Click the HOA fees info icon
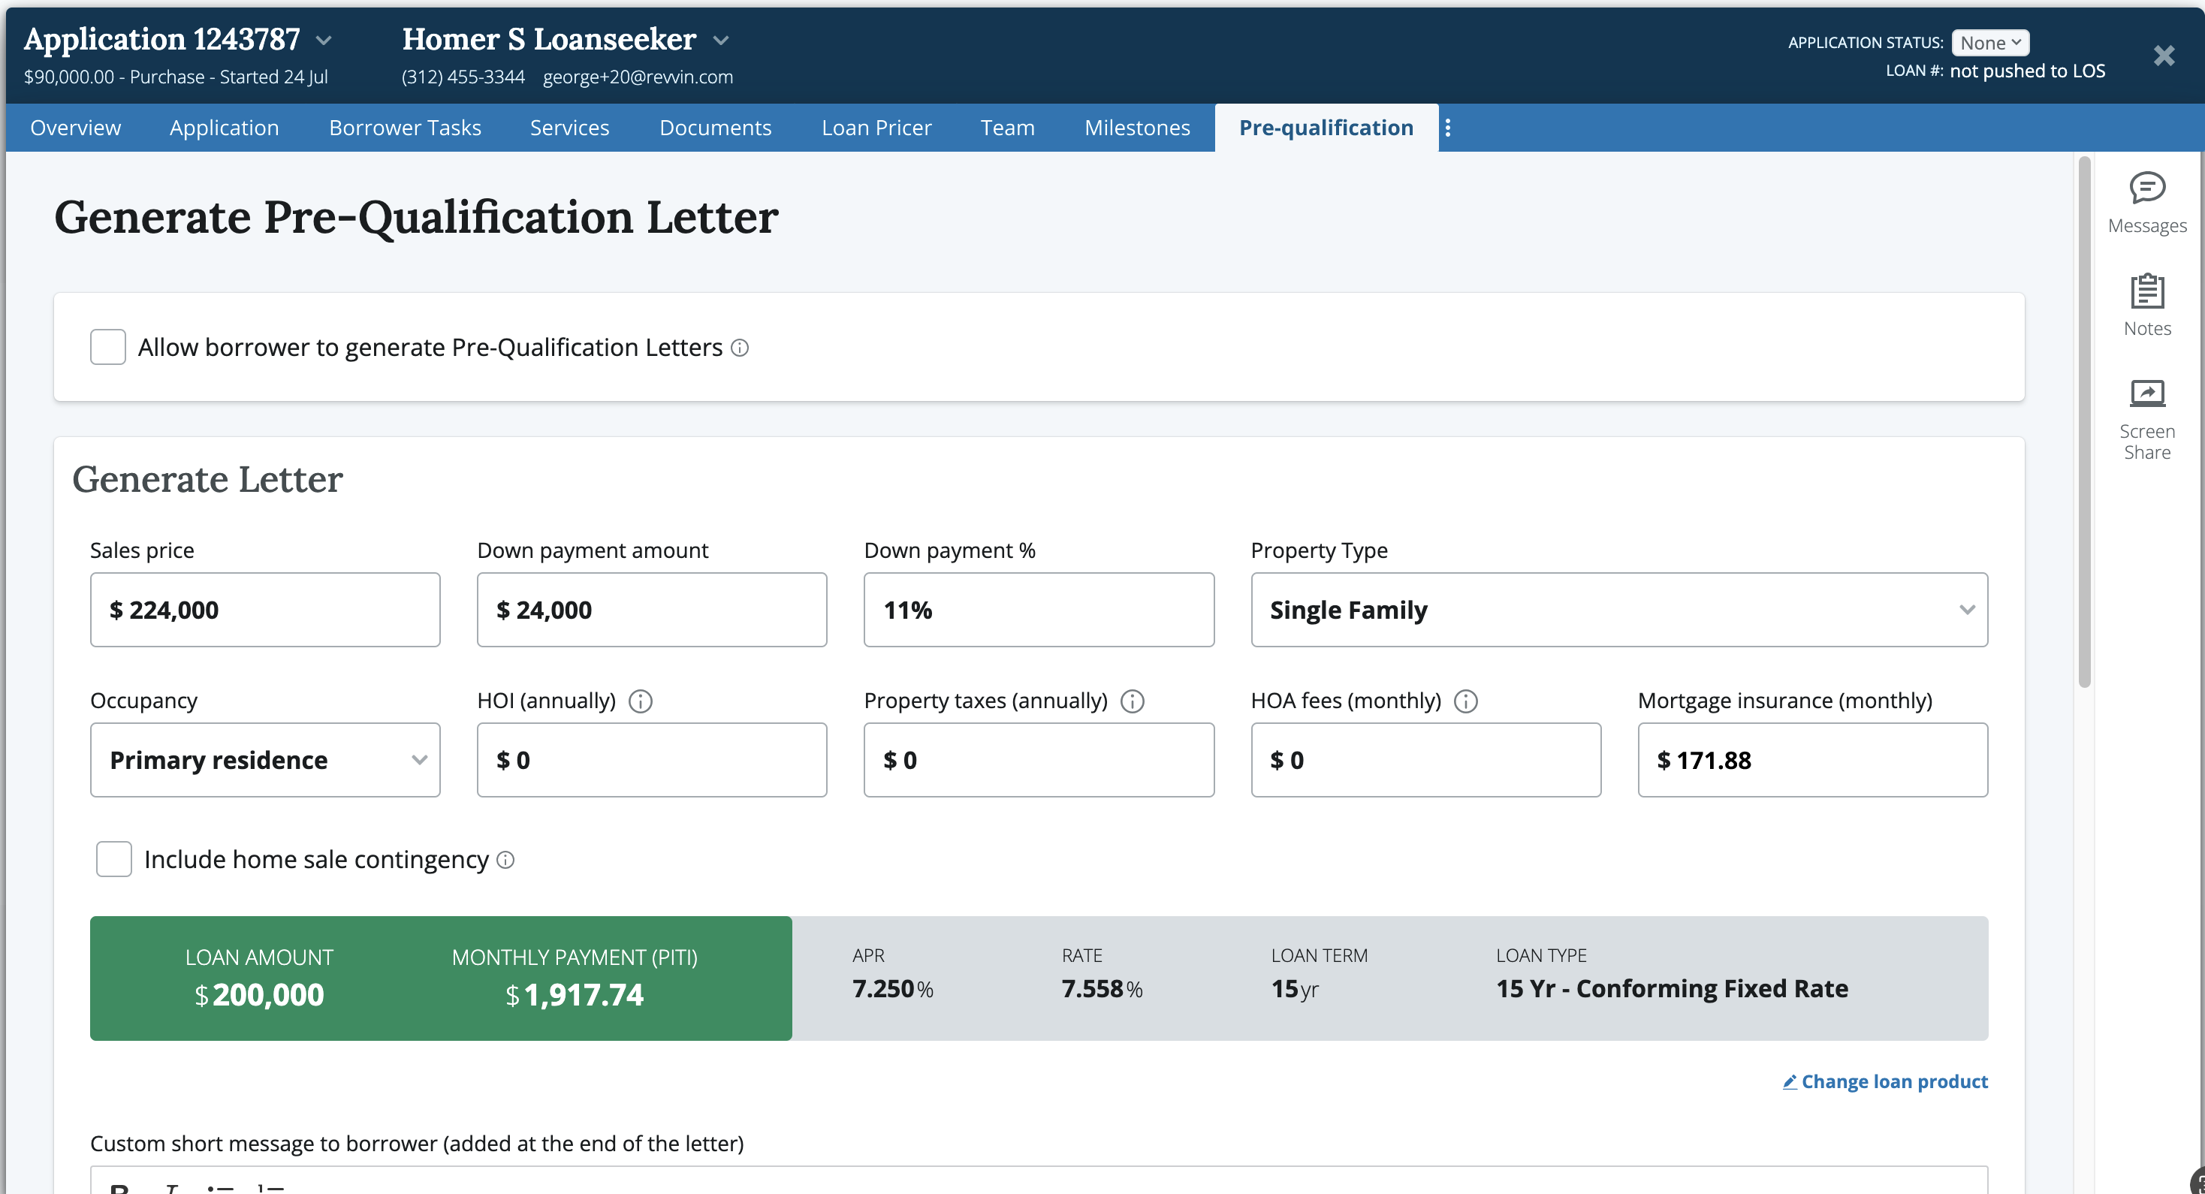Image resolution: width=2205 pixels, height=1194 pixels. (1465, 701)
